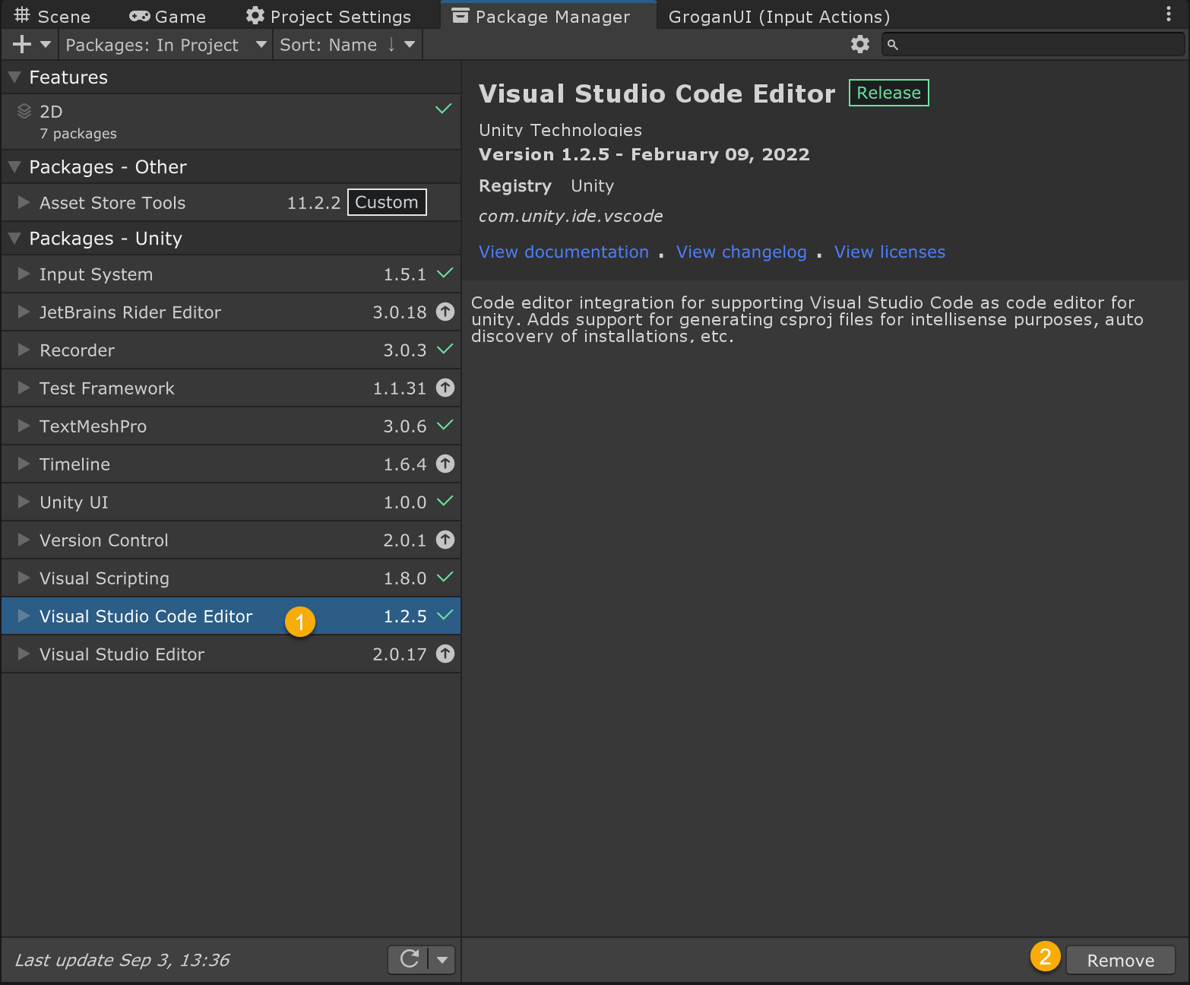Refresh the package list
The image size is (1190, 985).
pos(409,959)
